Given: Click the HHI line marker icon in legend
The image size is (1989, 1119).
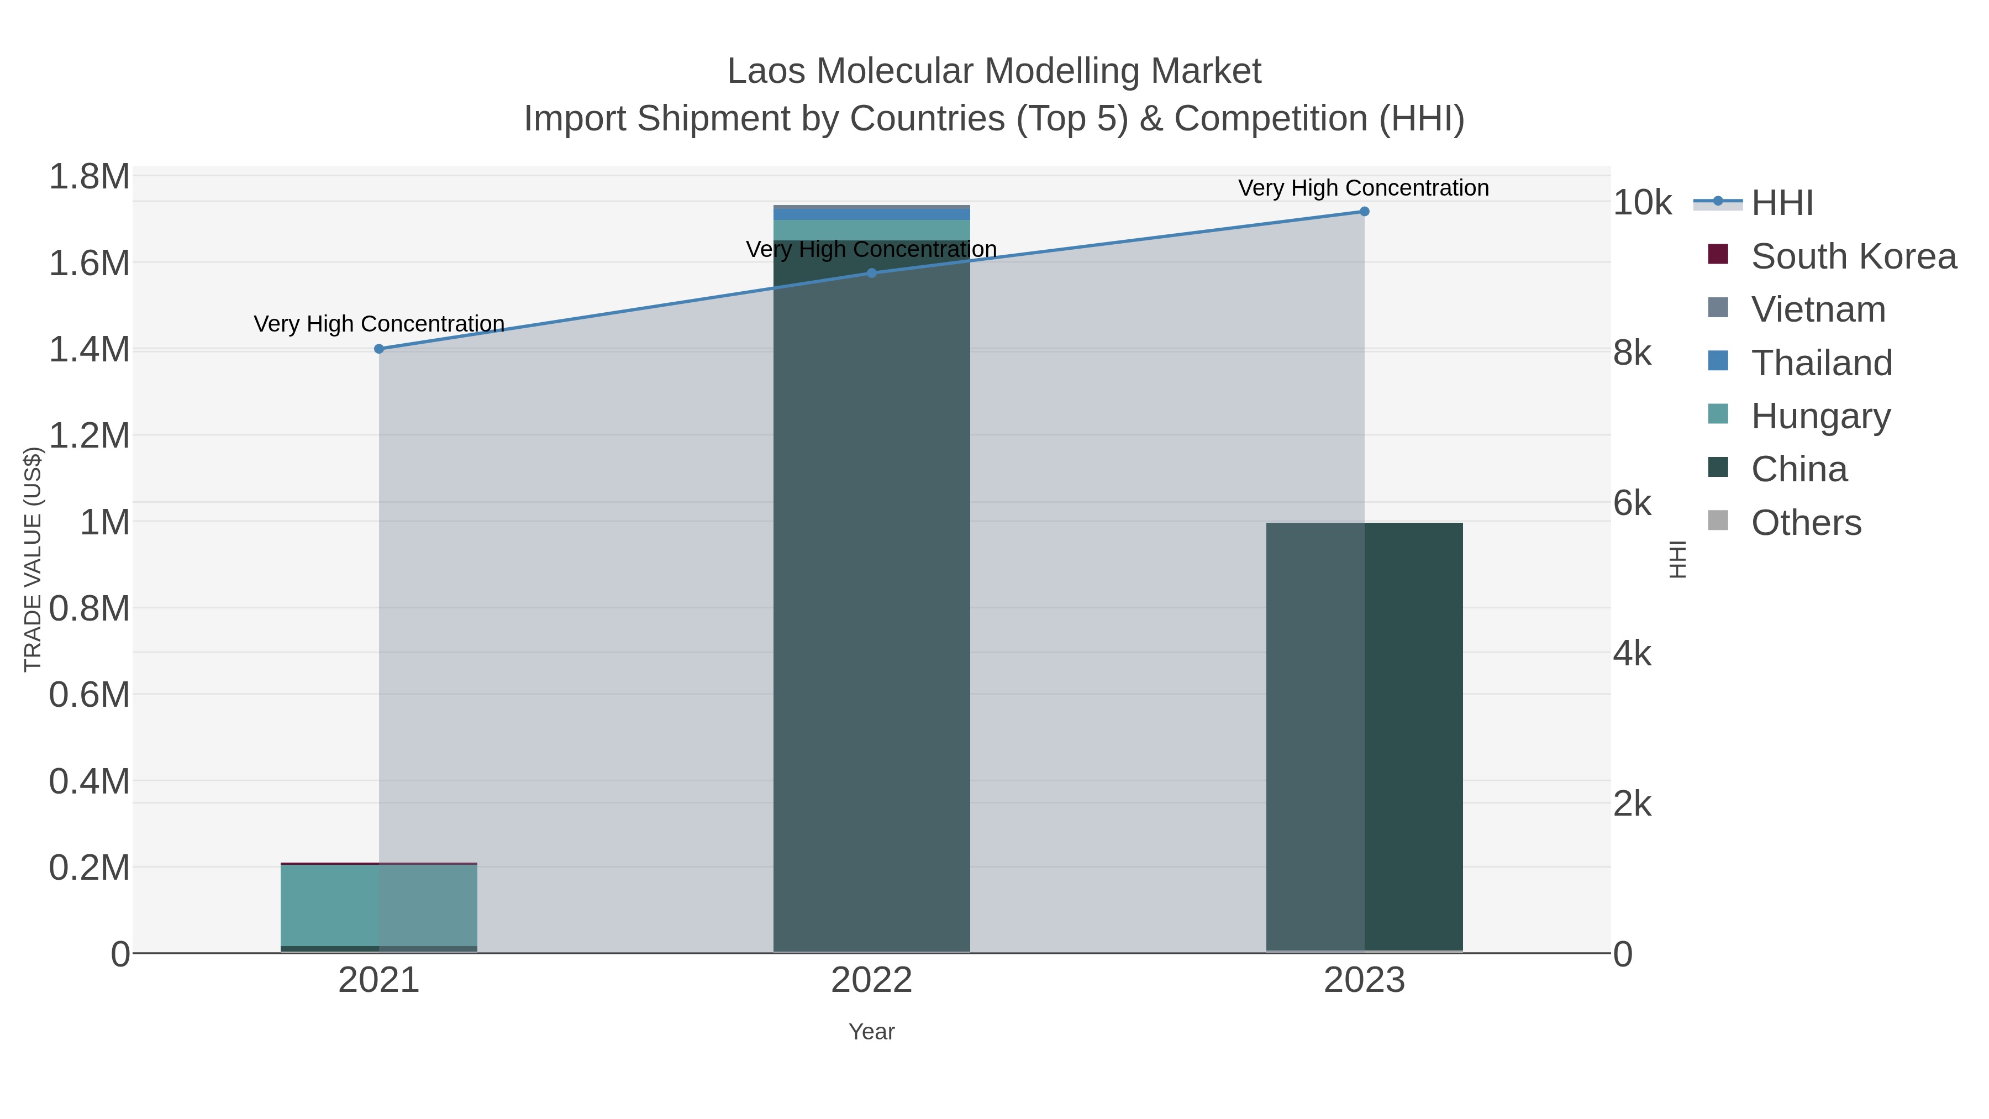Looking at the screenshot, I should [1718, 202].
